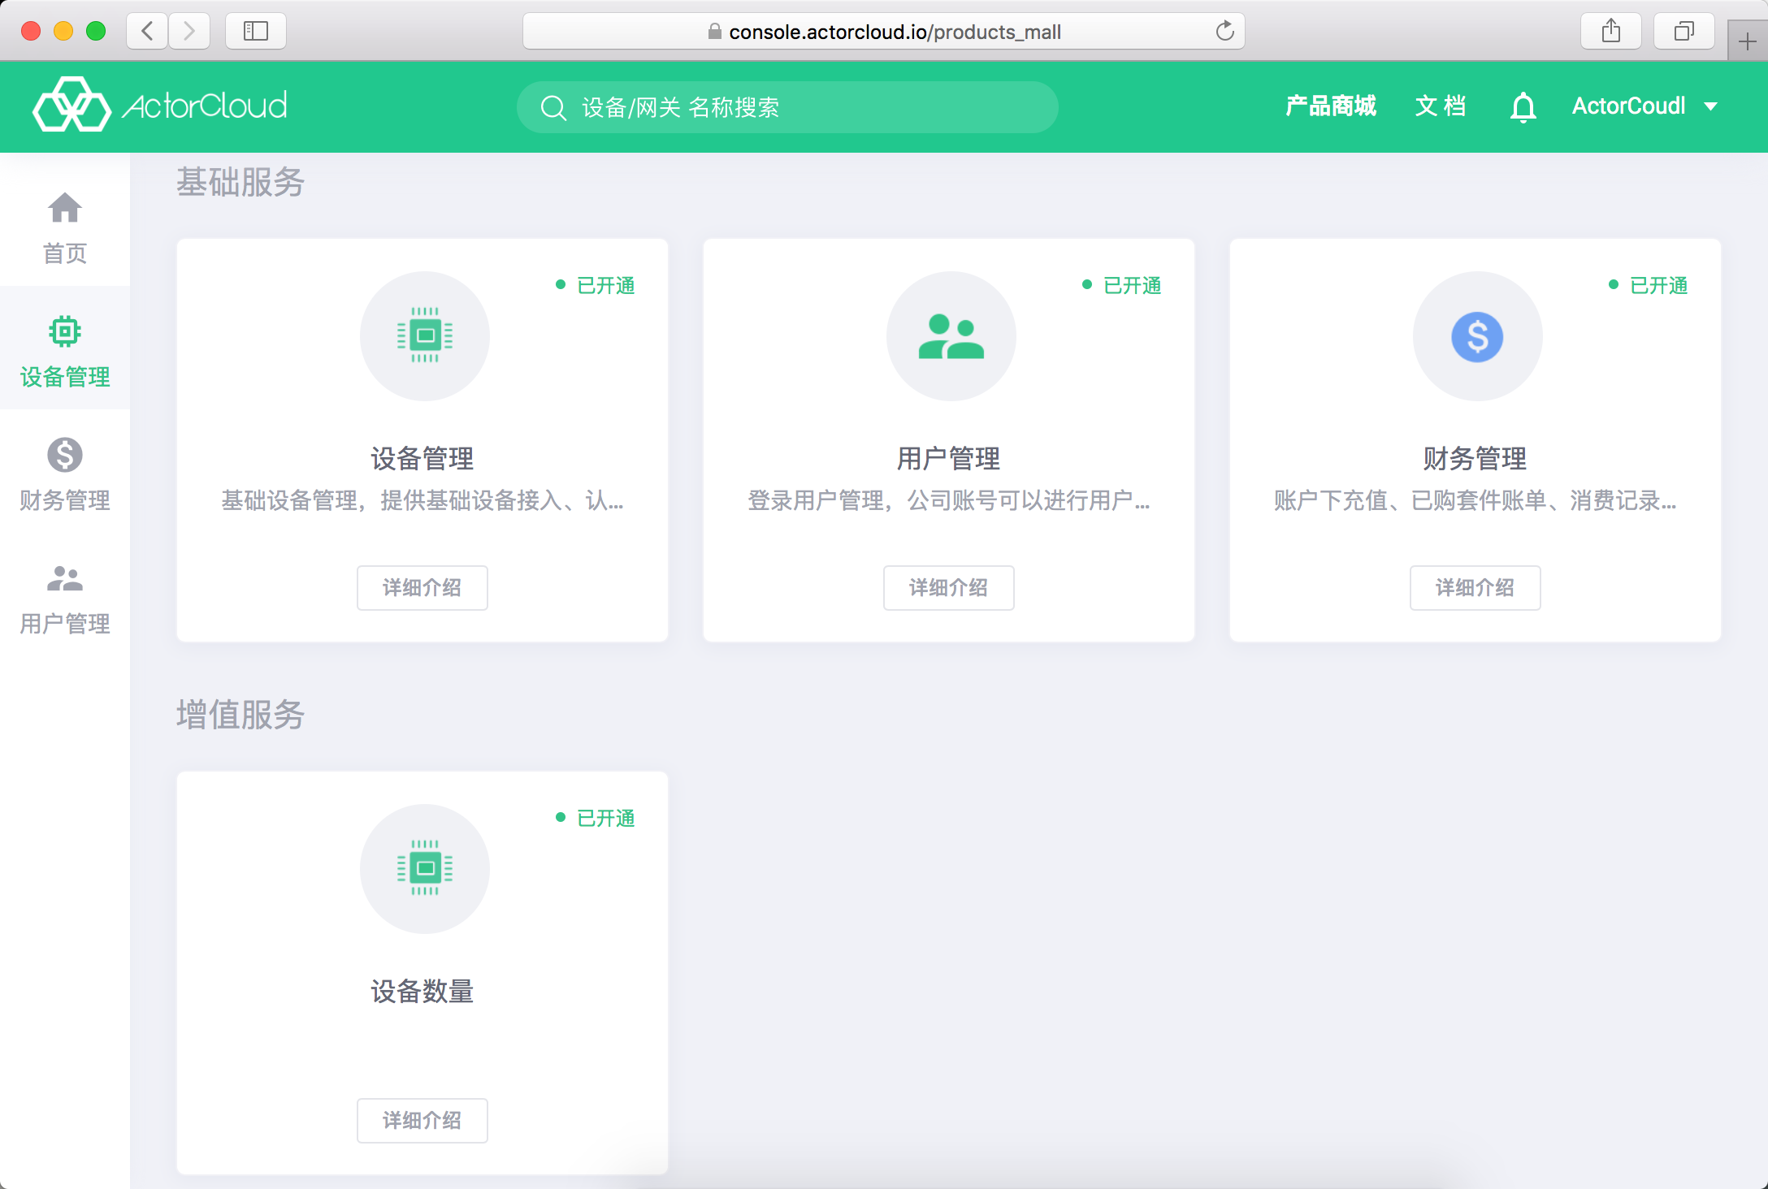Open a new Safari tab
Viewport: 1768px width, 1189px height.
[1748, 40]
